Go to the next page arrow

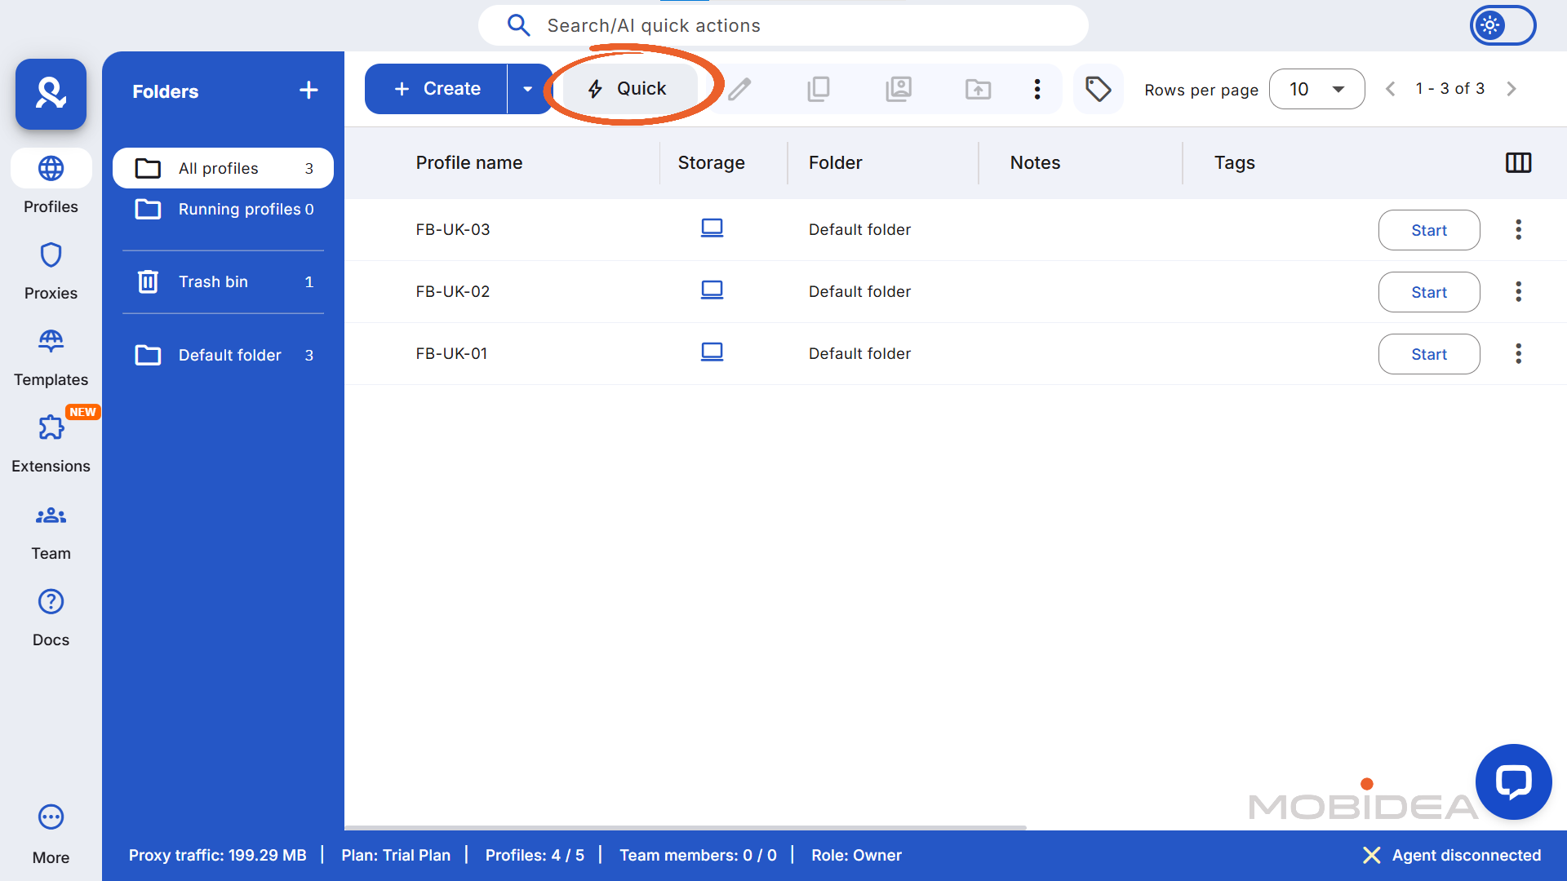tap(1512, 89)
